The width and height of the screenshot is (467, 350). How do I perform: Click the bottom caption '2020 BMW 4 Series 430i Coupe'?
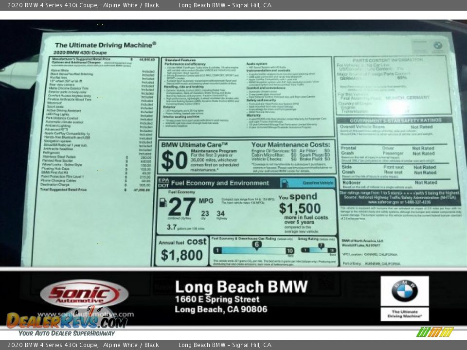pyautogui.click(x=53, y=345)
